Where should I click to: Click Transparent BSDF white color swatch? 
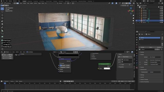coord(107,68)
